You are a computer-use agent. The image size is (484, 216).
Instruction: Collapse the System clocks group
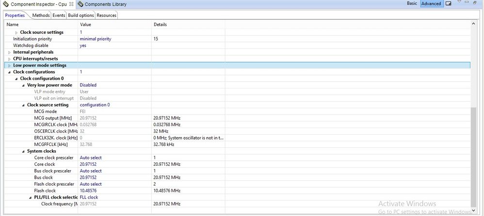click(23, 151)
